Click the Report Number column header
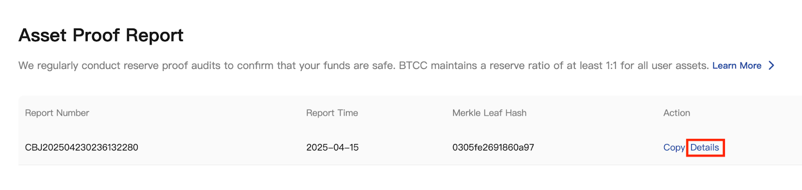The image size is (802, 190). 57,113
